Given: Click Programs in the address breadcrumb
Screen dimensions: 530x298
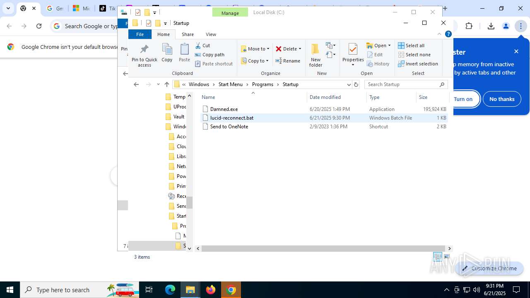Looking at the screenshot, I should [263, 84].
